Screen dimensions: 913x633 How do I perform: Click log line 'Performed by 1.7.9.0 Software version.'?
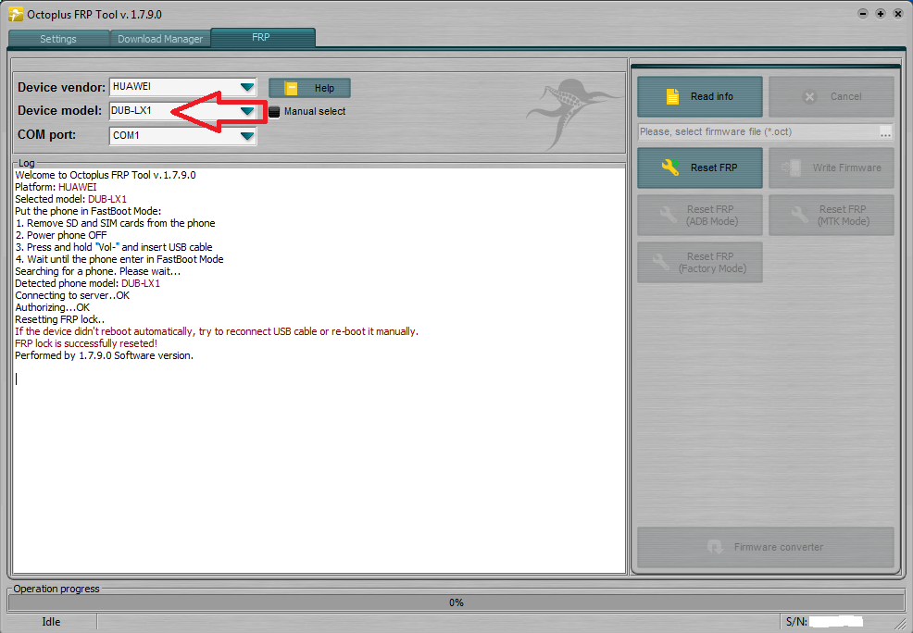(105, 355)
